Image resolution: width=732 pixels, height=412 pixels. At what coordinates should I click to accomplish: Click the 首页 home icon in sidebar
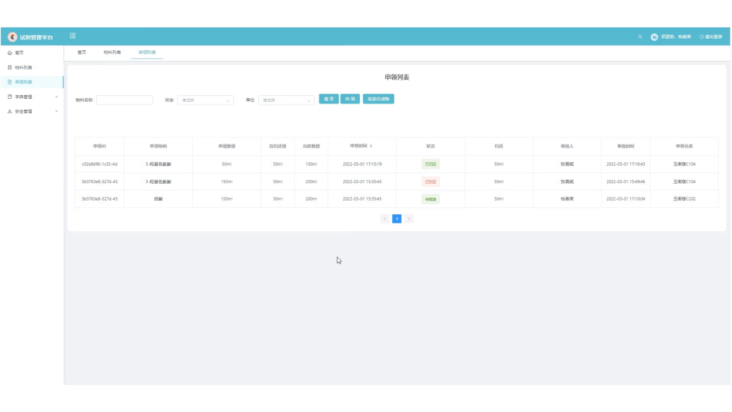click(x=10, y=53)
